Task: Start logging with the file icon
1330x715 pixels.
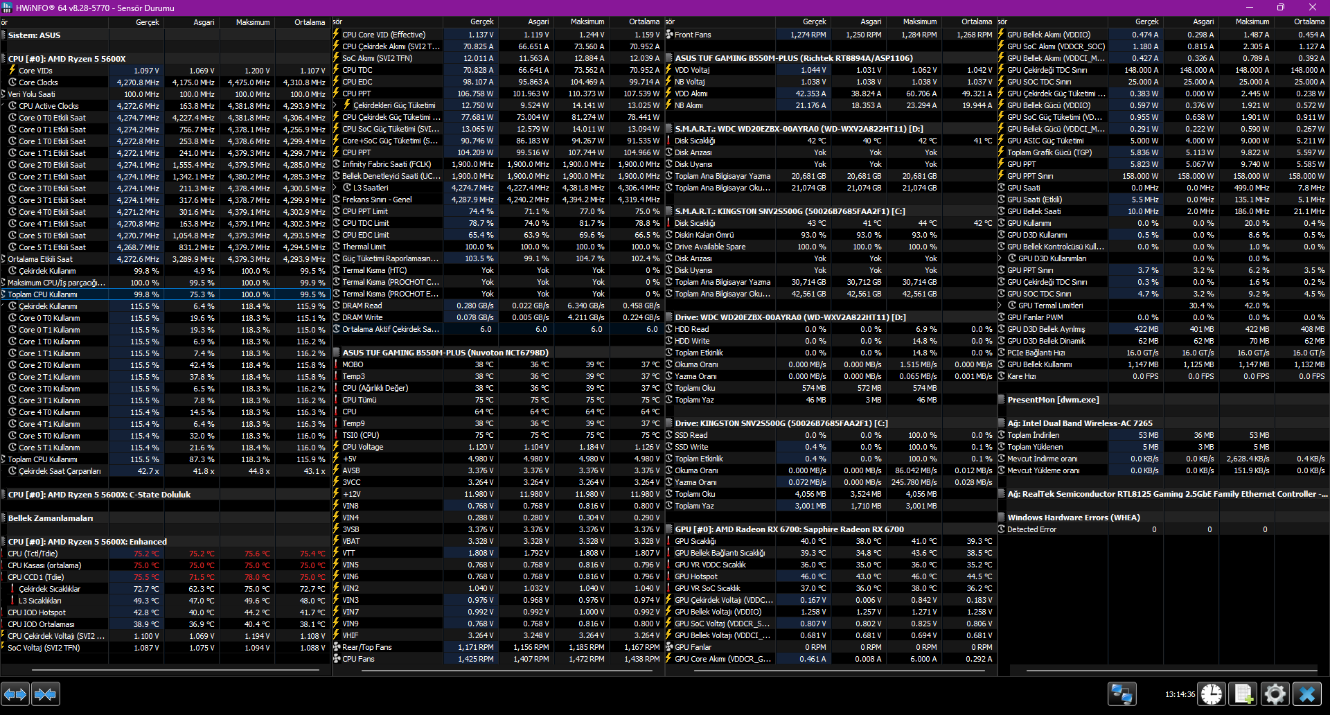Action: 1243,694
